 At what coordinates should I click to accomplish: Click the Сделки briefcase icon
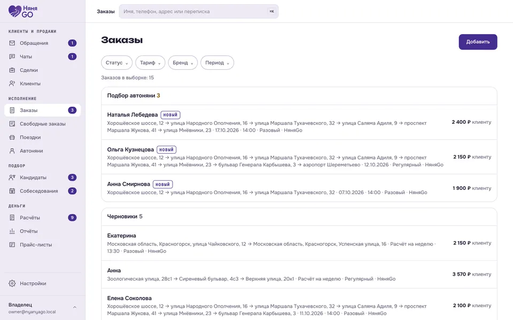tap(12, 70)
